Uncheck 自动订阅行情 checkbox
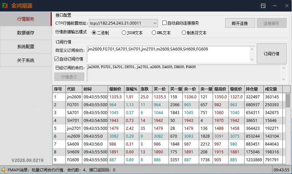Image resolution: width=292 pixels, height=174 pixels. tap(56, 59)
